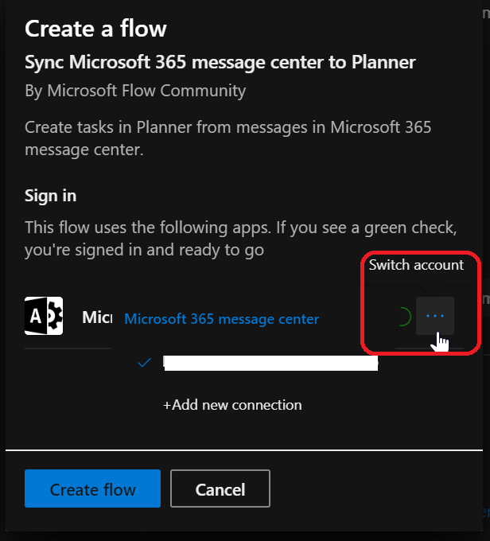The width and height of the screenshot is (490, 541).
Task: Click the truncated 'Mic' app name label
Action: pyautogui.click(x=95, y=317)
